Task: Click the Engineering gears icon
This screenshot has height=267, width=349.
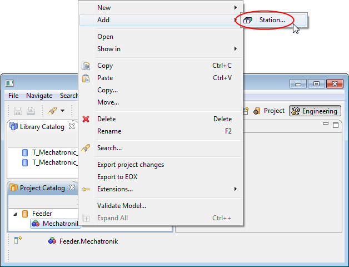Action: [x=296, y=111]
